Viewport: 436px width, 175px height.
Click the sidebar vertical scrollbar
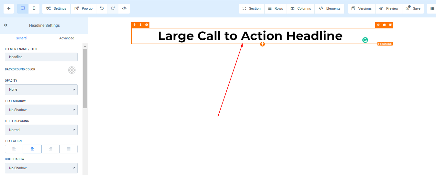pos(85,78)
